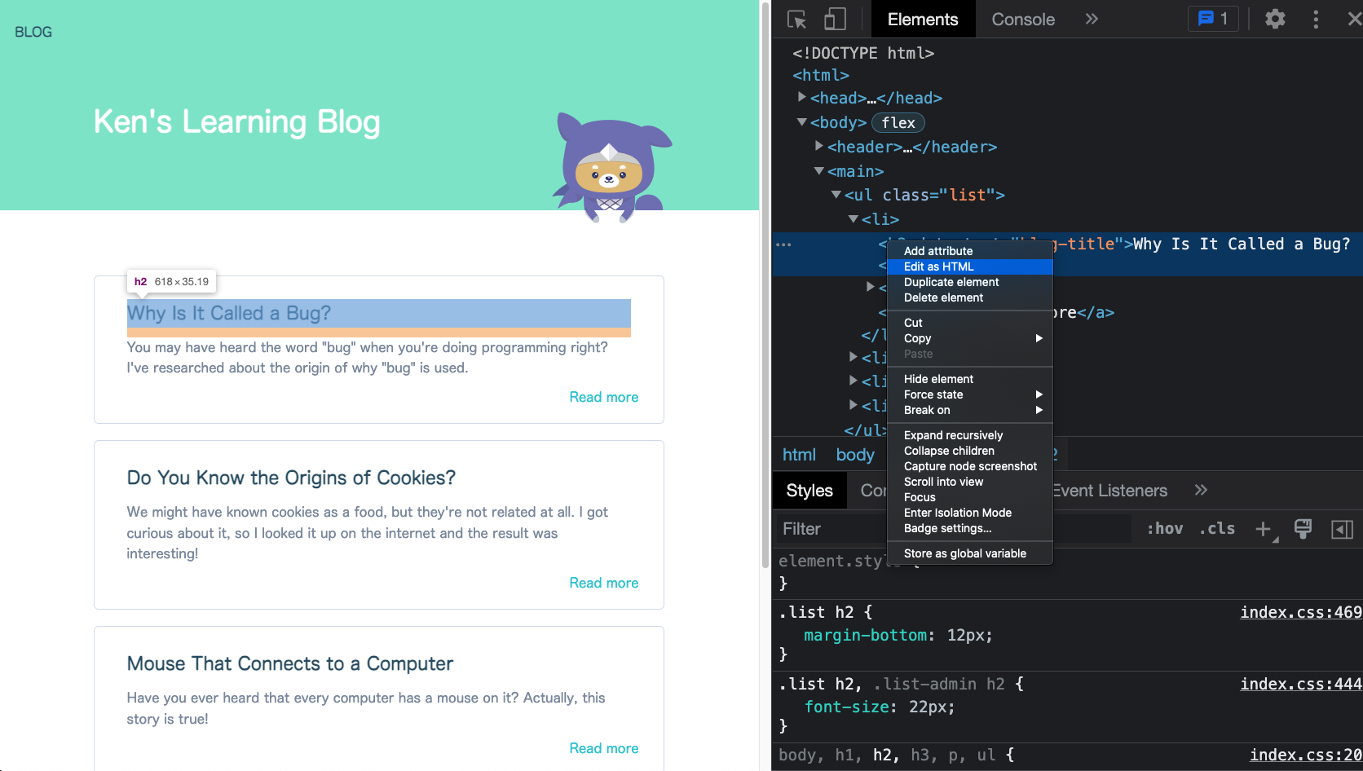The image size is (1363, 771).
Task: Click Read more under the cookies post
Action: (603, 583)
